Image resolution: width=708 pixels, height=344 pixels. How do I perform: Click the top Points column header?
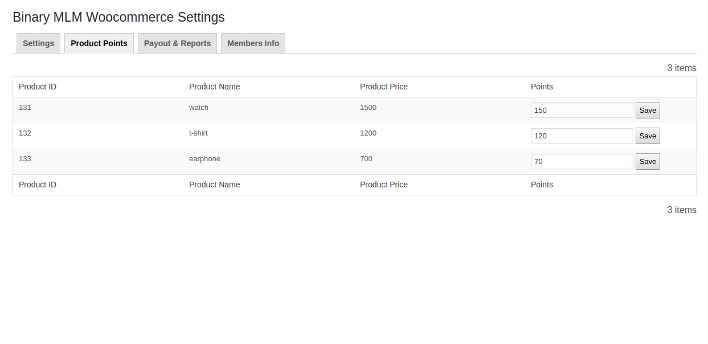[x=542, y=87]
